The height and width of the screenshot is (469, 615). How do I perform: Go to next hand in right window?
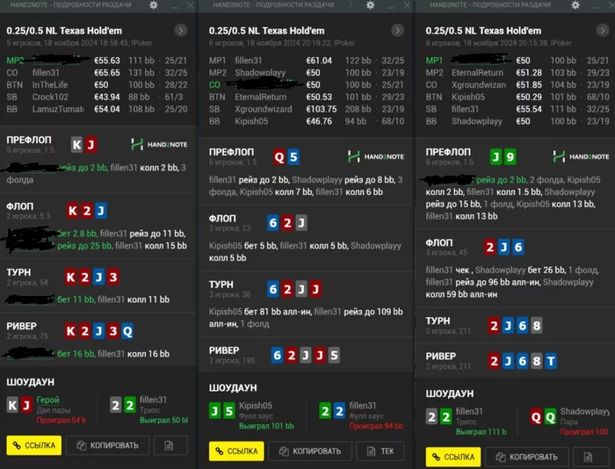coord(603,30)
